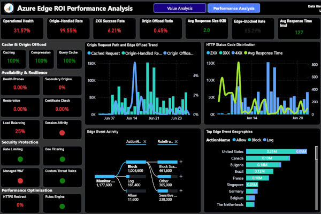Select Avg Response Size 2.0 card
This screenshot has width=321, height=214.
pos(207,28)
